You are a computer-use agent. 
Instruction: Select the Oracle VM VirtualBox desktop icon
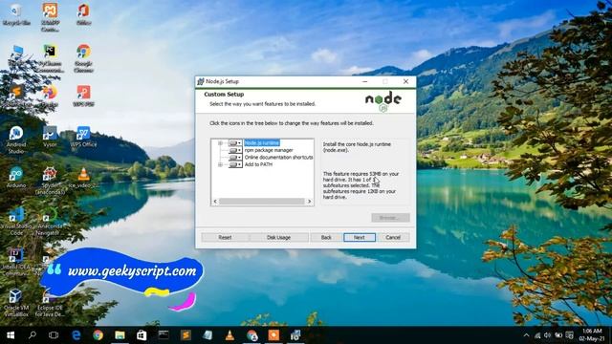click(16, 303)
